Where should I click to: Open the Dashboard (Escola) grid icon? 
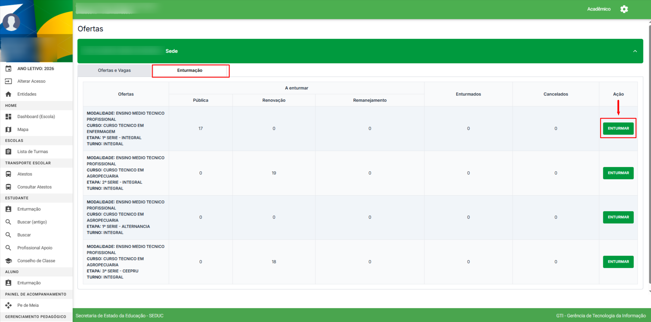tap(9, 117)
